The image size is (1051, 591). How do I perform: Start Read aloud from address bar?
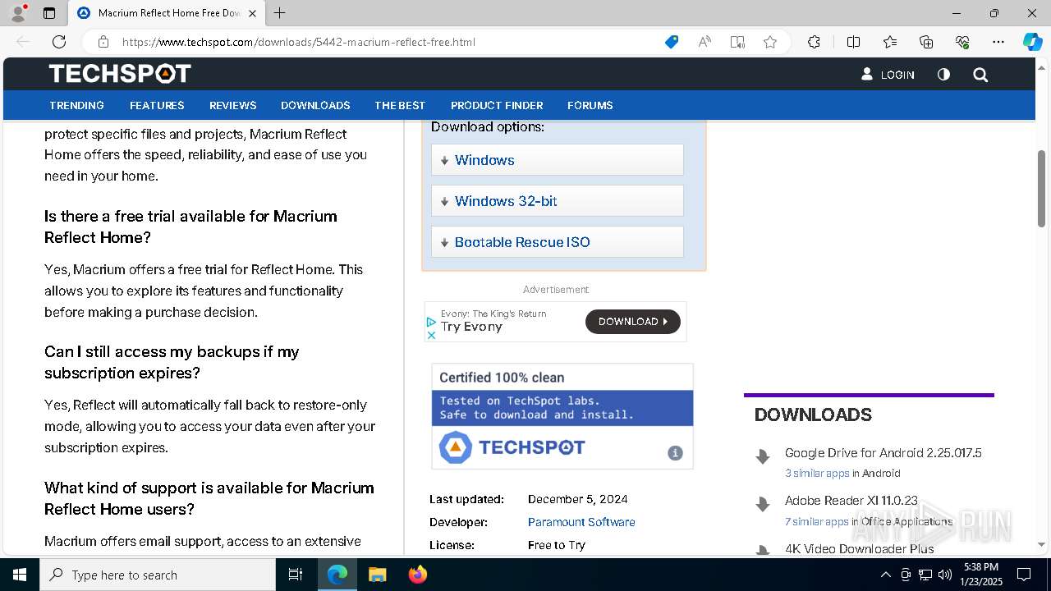tap(704, 42)
